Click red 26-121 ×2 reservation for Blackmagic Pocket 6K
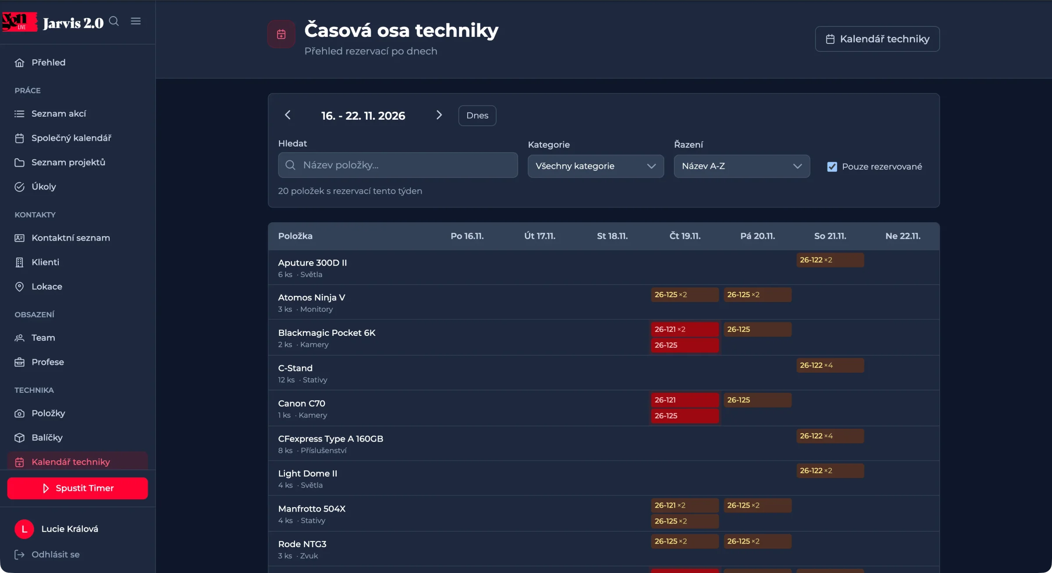The image size is (1052, 573). coord(685,329)
